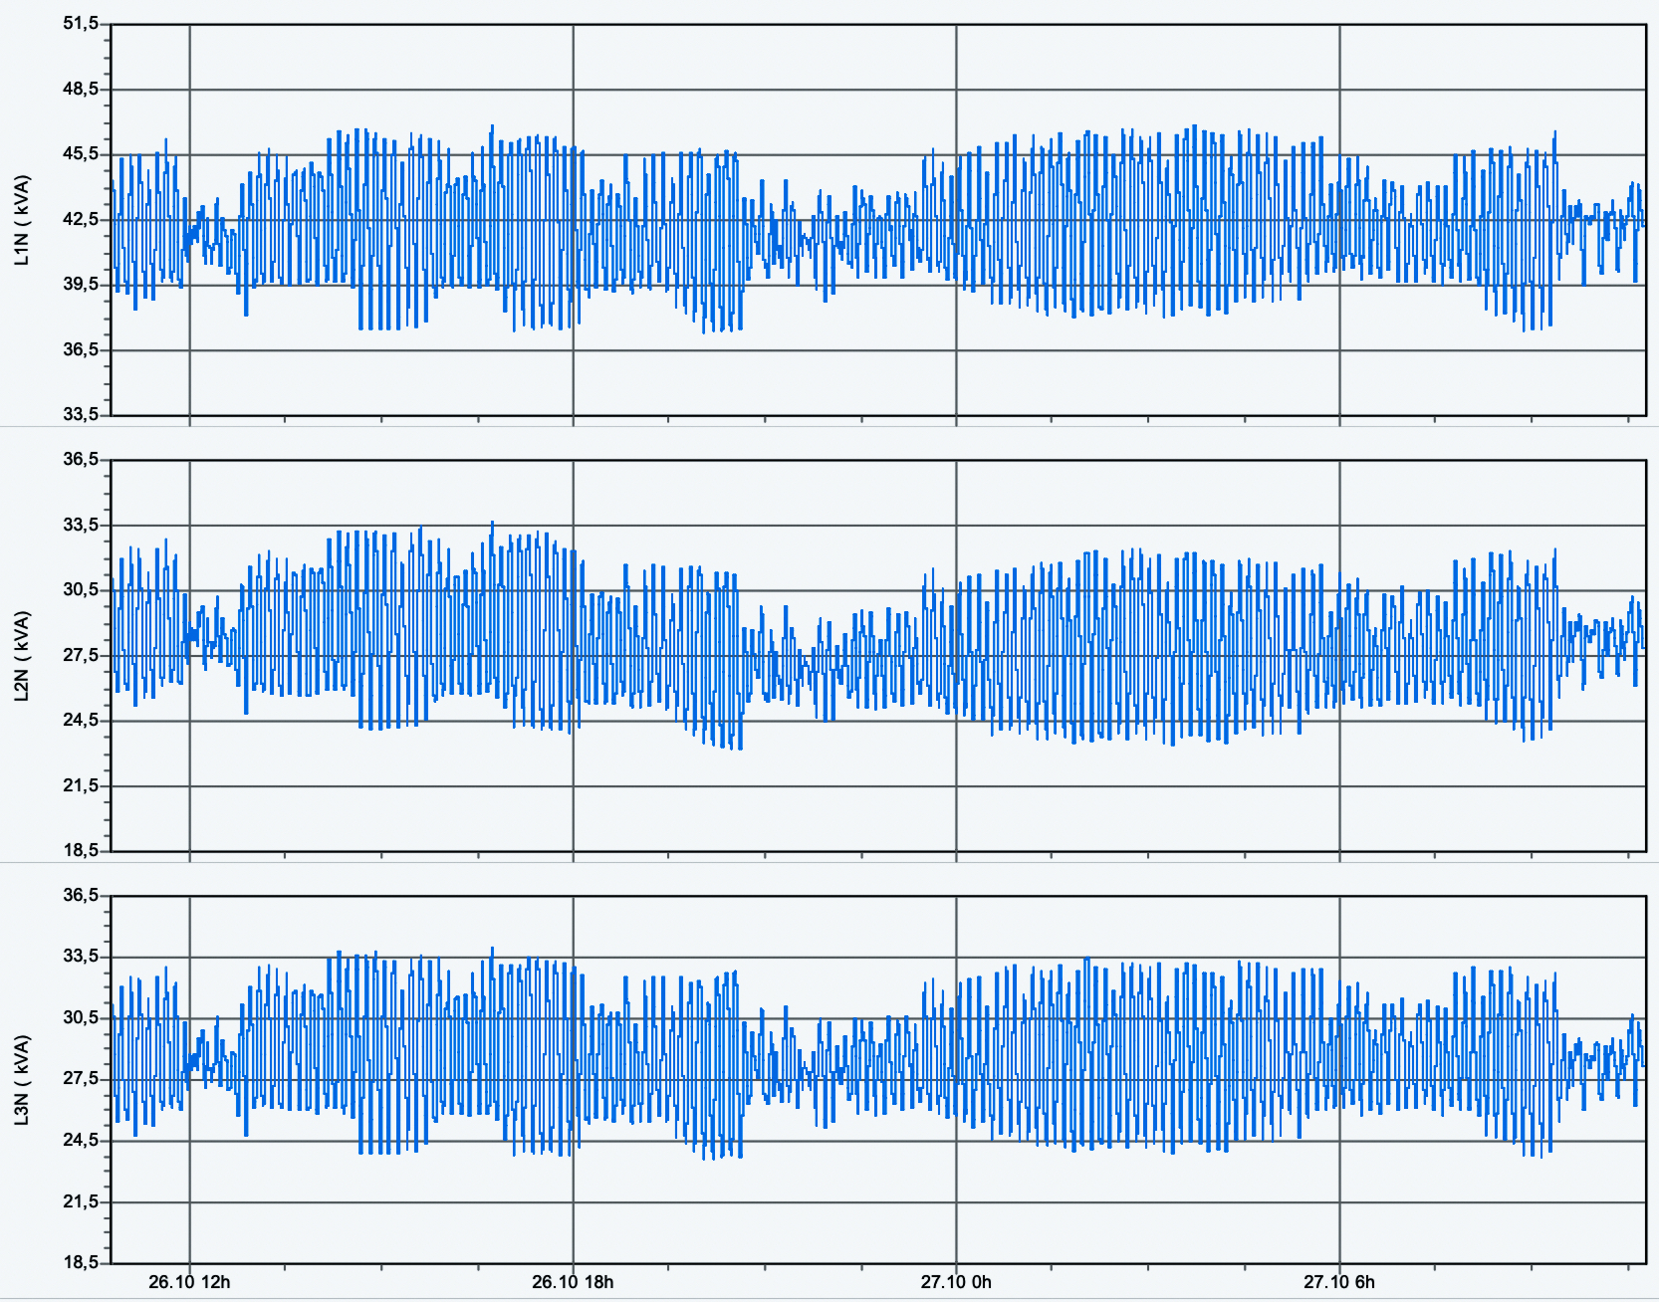Click the 45,5 tick on L1N axis

(x=81, y=153)
